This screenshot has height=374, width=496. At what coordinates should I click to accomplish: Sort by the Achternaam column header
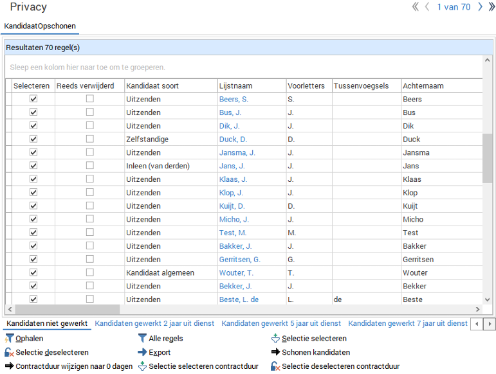[423, 85]
